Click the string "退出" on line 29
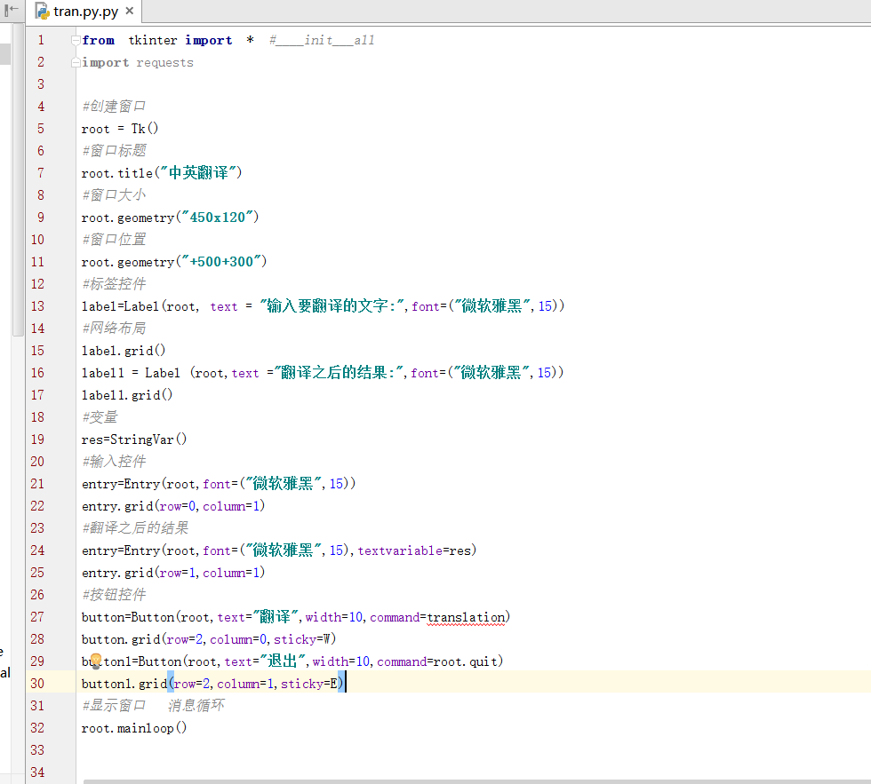The image size is (871, 784). (283, 661)
